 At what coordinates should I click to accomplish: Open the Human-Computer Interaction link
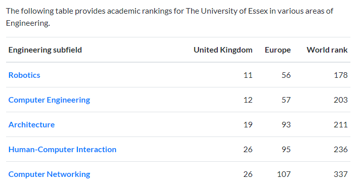click(62, 150)
